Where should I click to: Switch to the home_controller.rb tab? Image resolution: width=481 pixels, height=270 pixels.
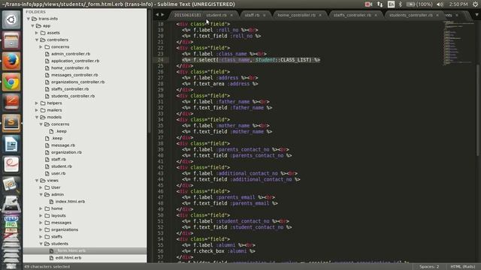296,15
